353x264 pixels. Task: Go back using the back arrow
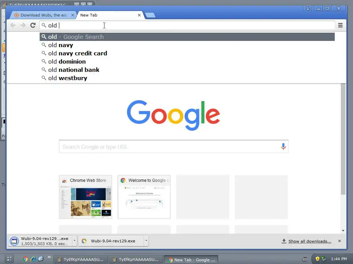pyautogui.click(x=13, y=25)
